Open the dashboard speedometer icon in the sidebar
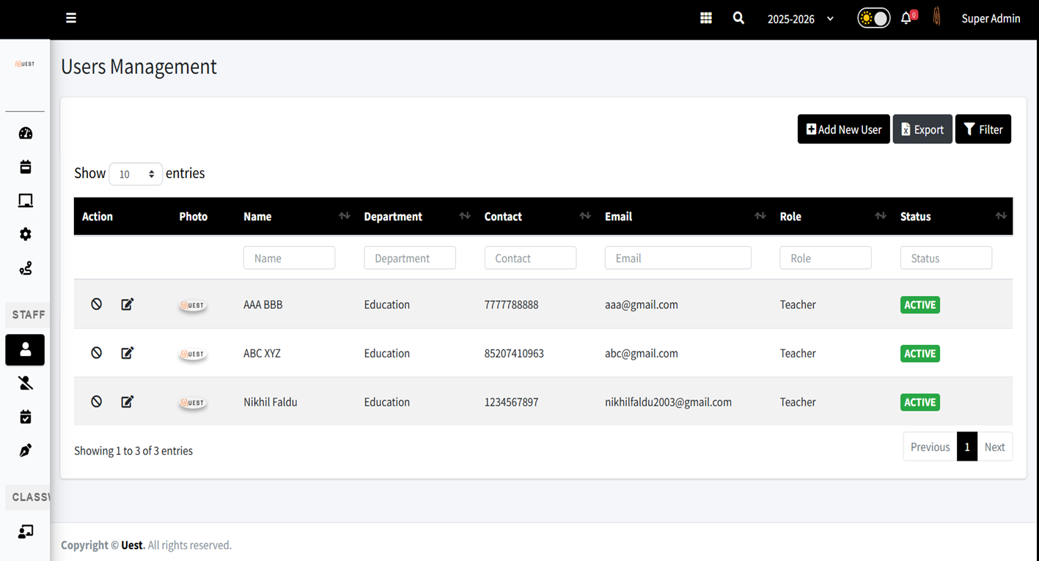This screenshot has height=561, width=1039. pyautogui.click(x=26, y=133)
